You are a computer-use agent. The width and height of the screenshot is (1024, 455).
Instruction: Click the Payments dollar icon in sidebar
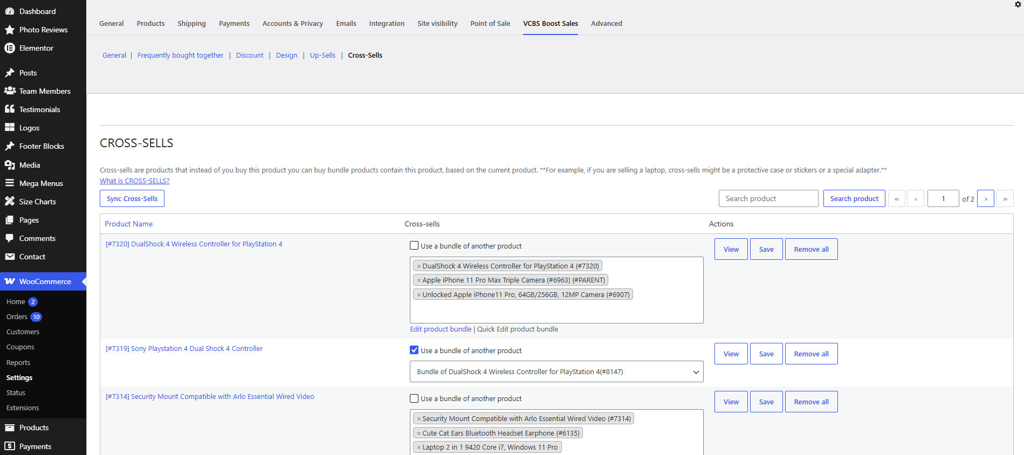pos(10,446)
